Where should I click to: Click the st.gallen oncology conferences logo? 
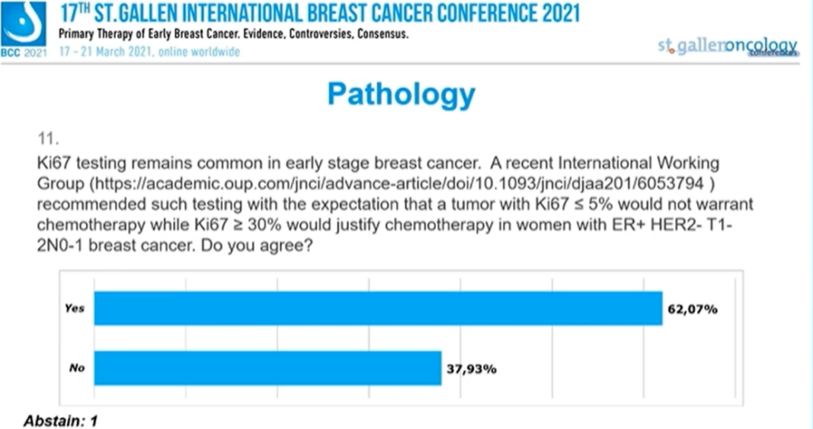pos(727,46)
